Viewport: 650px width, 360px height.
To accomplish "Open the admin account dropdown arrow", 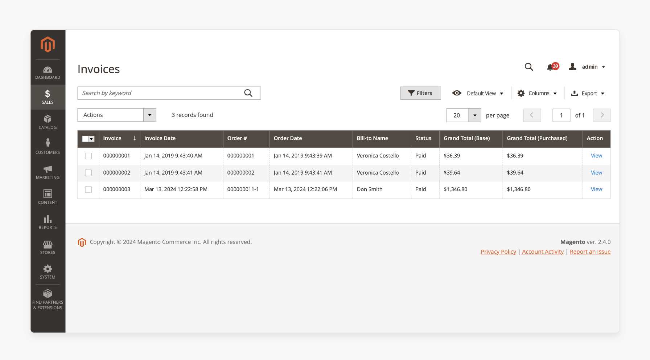I will (604, 67).
